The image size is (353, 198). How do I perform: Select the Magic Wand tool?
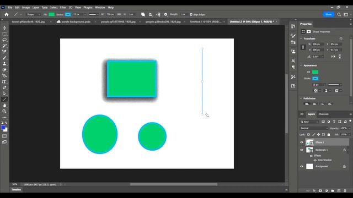[4, 46]
